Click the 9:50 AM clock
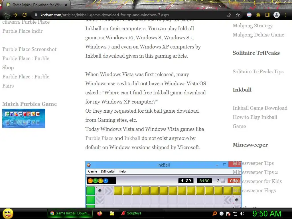Image resolution: width=292 pixels, height=219 pixels. tap(267, 214)
